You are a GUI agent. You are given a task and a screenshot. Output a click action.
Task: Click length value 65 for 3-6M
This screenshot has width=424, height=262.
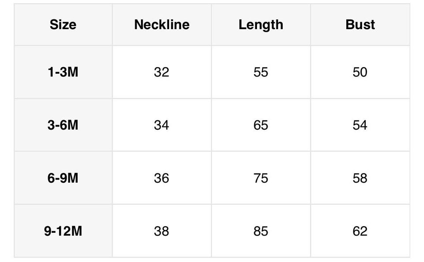(261, 125)
